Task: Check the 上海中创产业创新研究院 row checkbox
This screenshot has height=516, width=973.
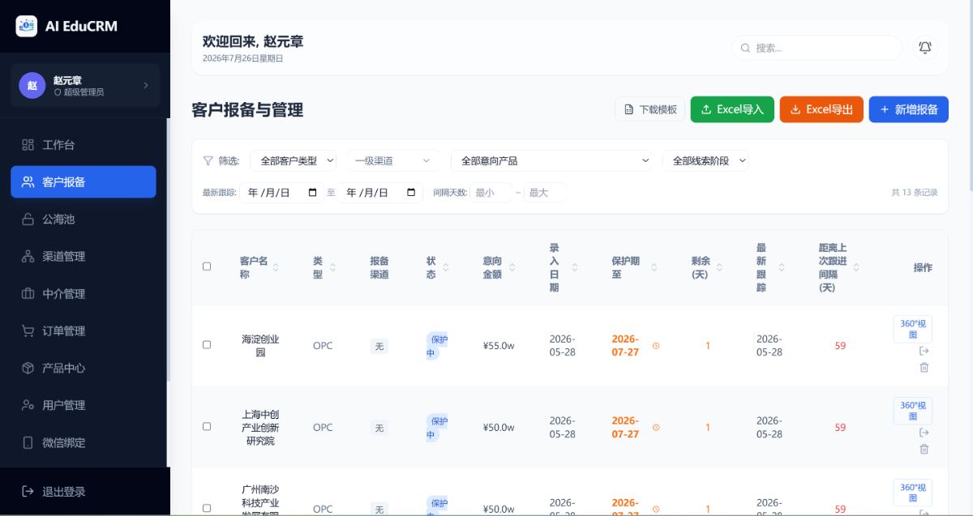Action: click(x=207, y=427)
